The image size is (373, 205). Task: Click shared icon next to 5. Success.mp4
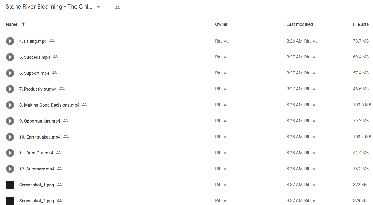(x=56, y=57)
